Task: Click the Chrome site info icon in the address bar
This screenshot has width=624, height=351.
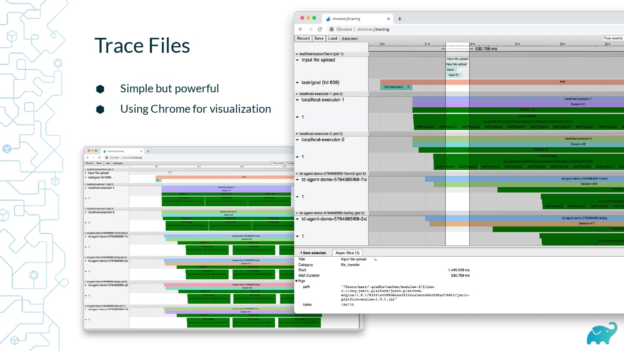Action: click(332, 29)
